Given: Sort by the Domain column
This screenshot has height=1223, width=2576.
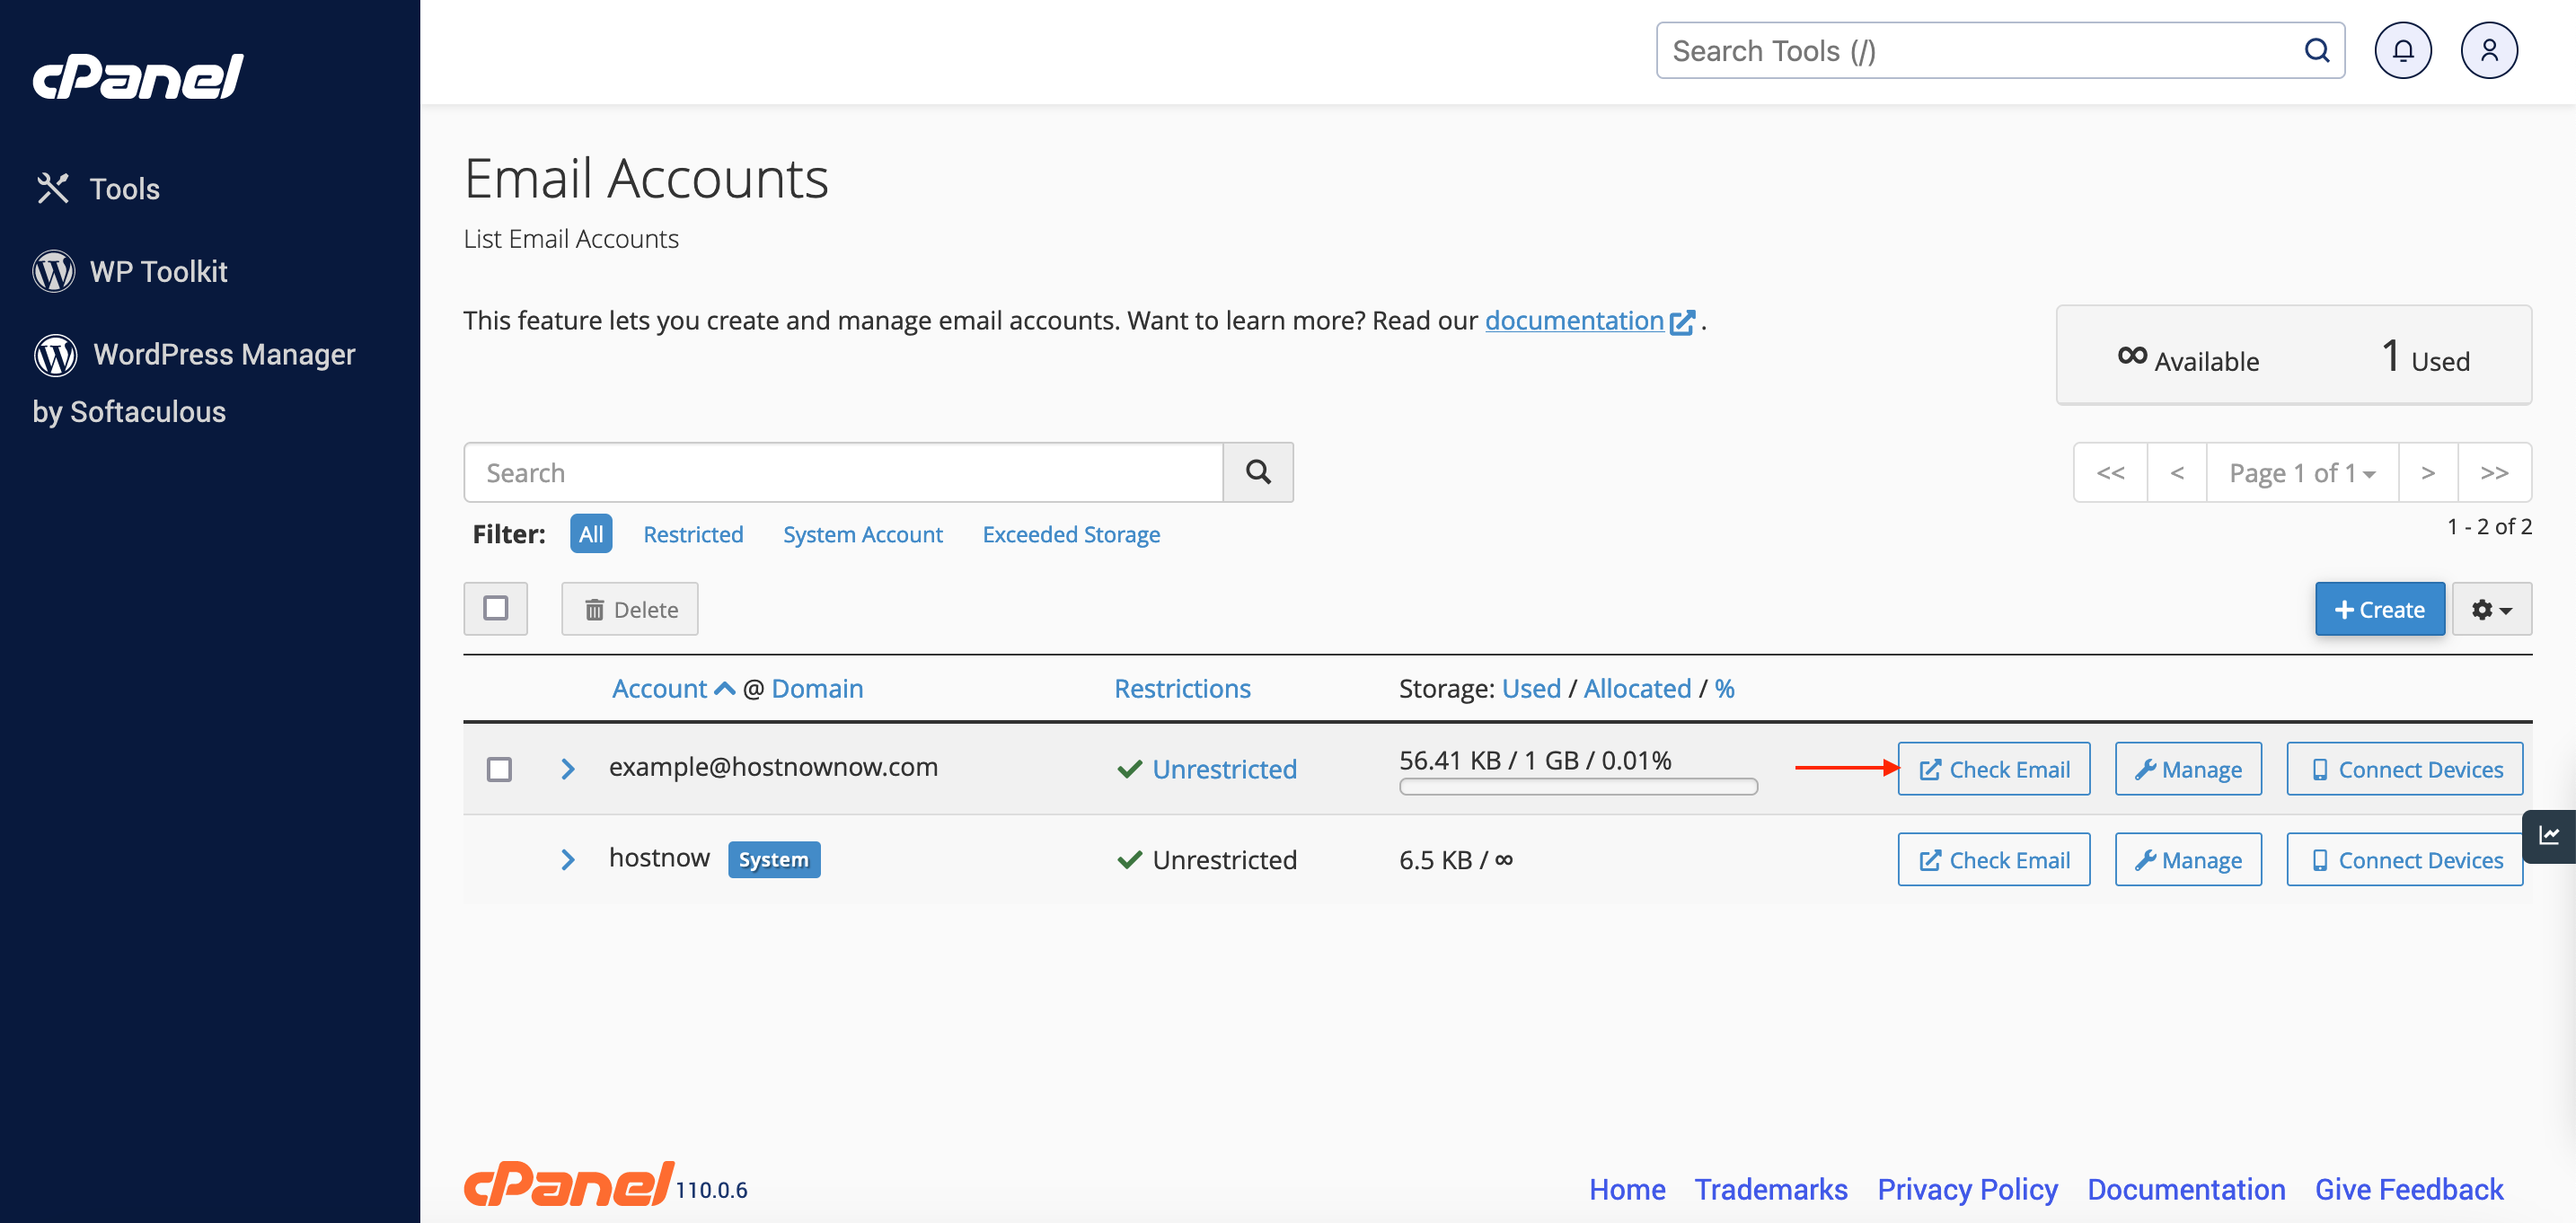Looking at the screenshot, I should [x=817, y=688].
